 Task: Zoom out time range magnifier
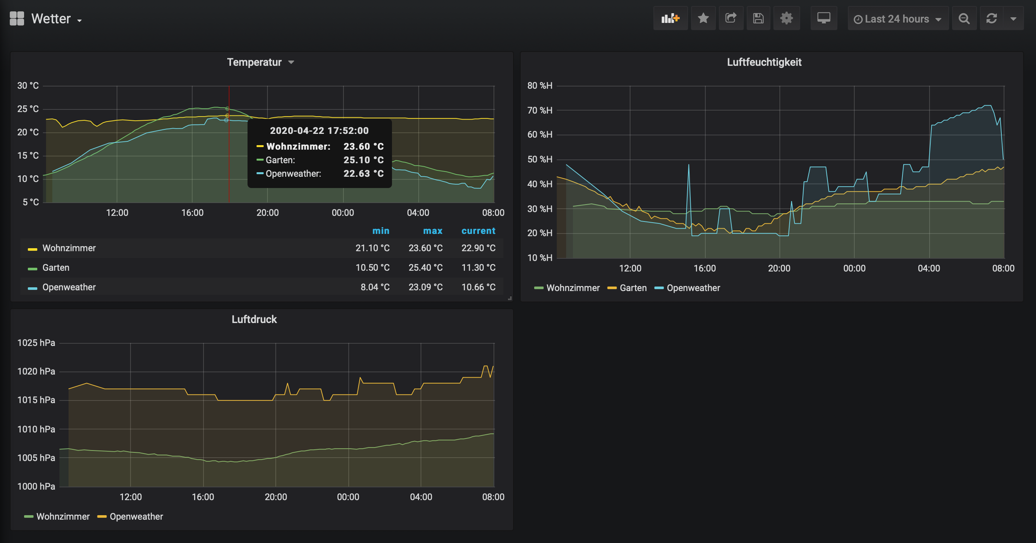964,18
